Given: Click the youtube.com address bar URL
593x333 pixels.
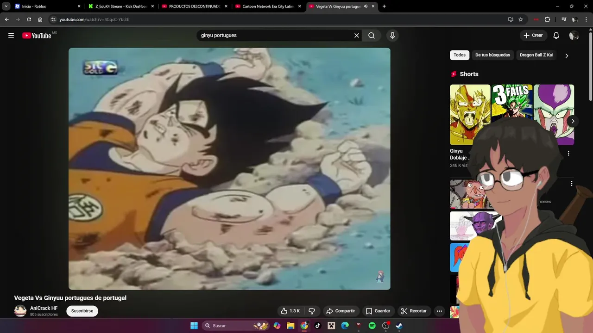Looking at the screenshot, I should click(x=94, y=19).
